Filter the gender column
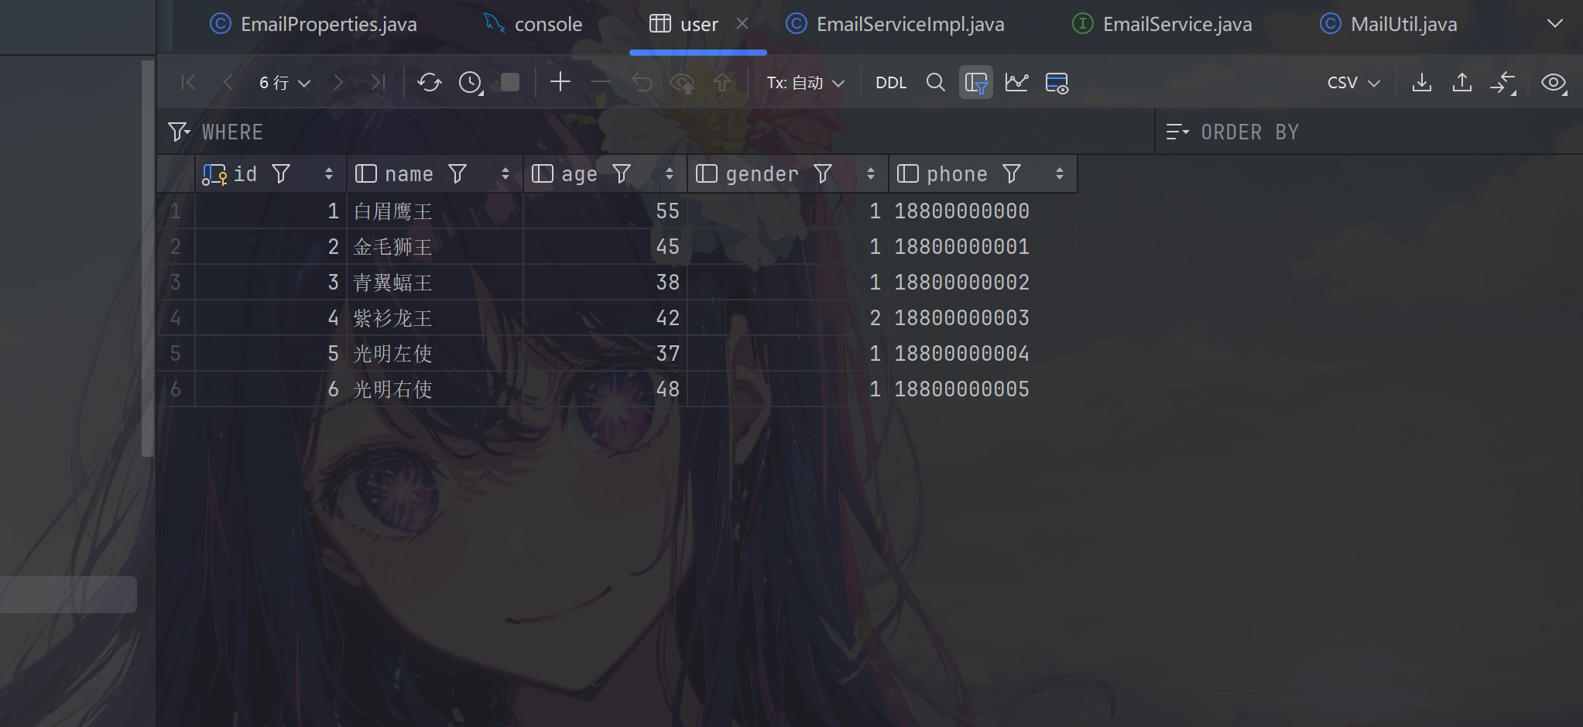 (823, 173)
